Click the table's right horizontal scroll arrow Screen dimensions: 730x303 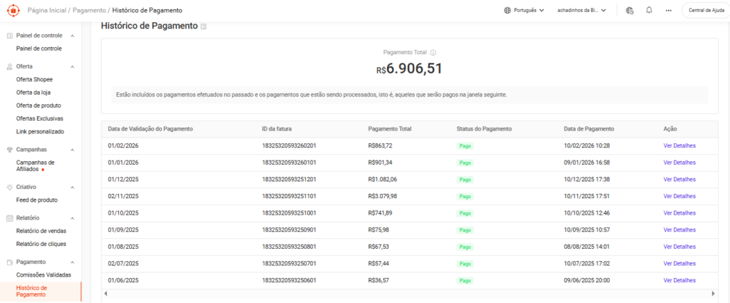click(713, 293)
